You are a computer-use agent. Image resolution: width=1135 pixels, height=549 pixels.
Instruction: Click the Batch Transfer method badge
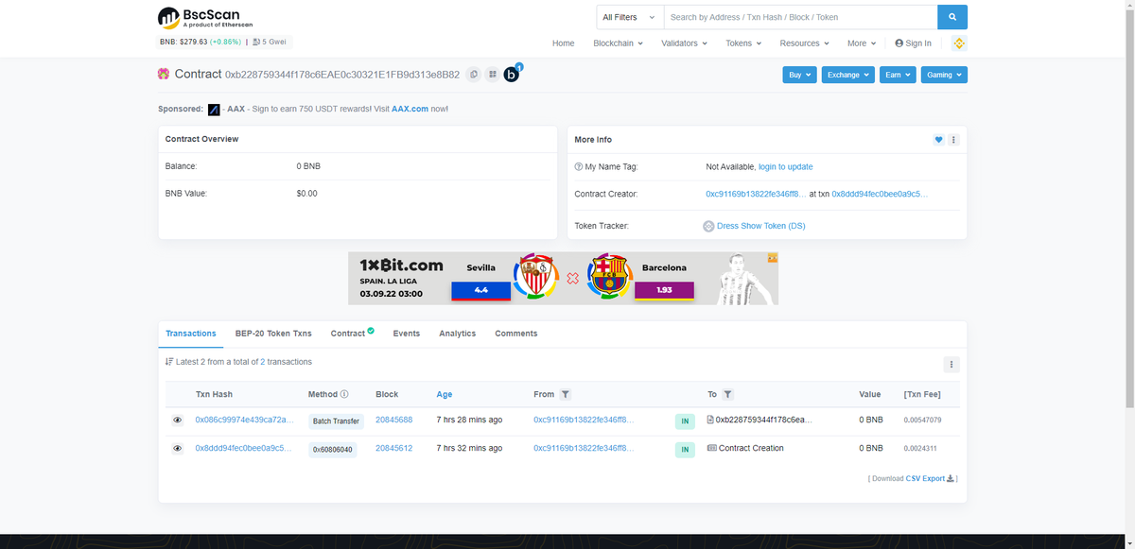click(x=336, y=421)
